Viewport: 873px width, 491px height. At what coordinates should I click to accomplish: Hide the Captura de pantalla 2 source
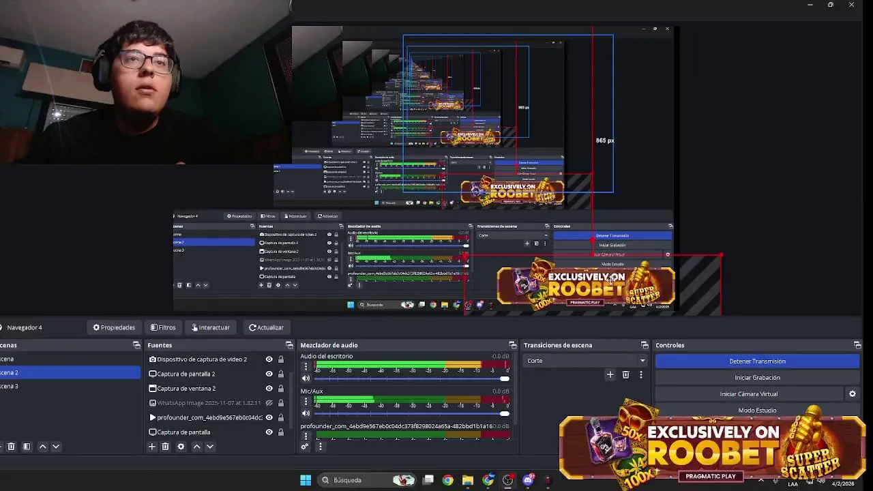269,374
